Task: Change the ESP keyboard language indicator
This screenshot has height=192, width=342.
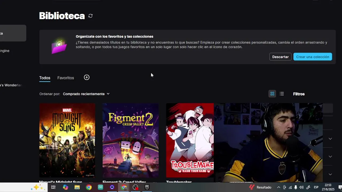Action: 316,187
